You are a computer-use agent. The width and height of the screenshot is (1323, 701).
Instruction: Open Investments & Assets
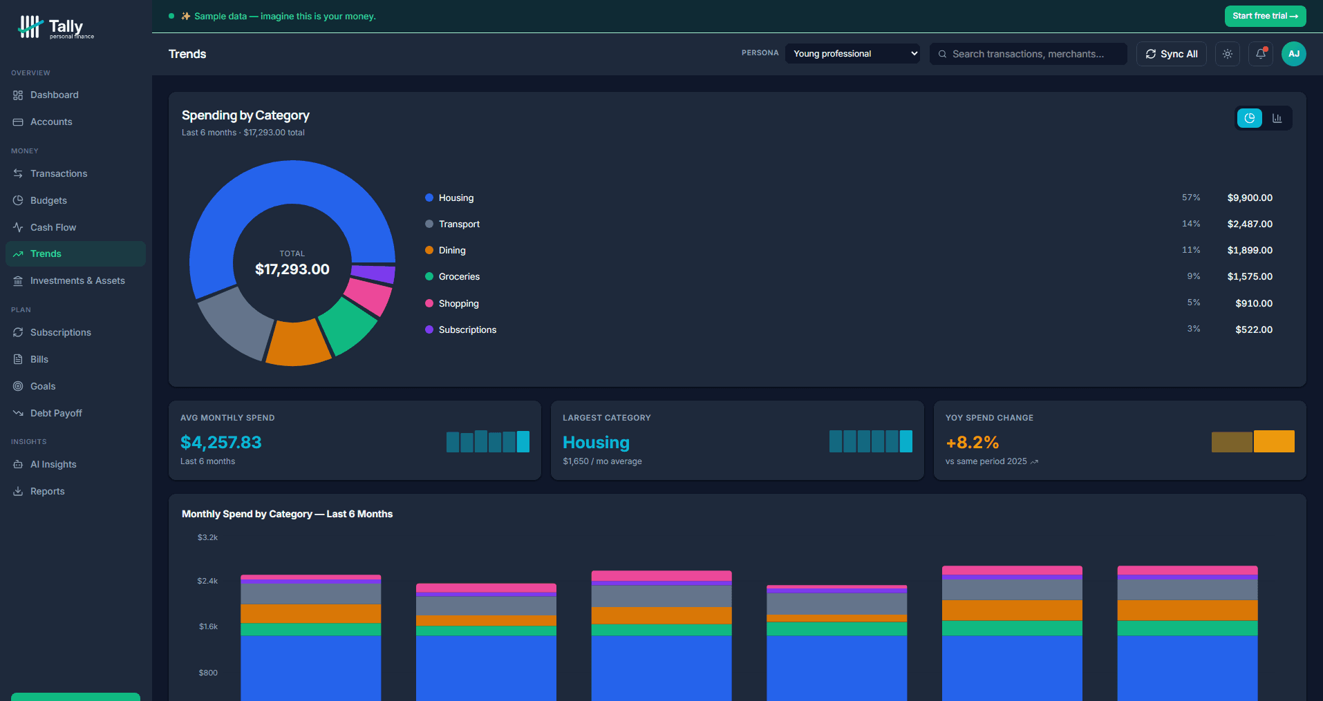tap(75, 280)
